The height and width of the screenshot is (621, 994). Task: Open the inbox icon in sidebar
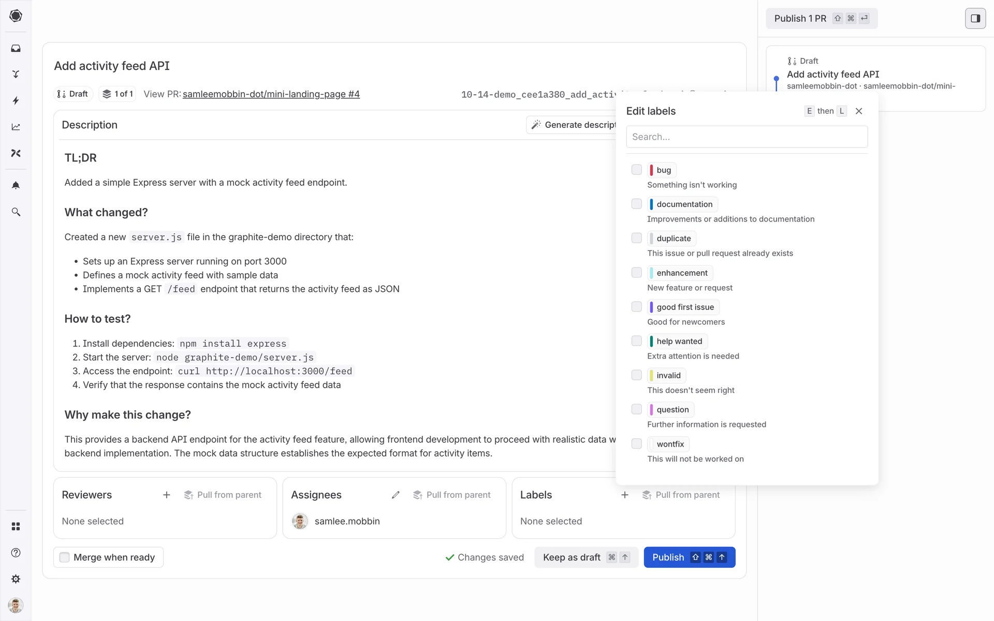tap(16, 49)
